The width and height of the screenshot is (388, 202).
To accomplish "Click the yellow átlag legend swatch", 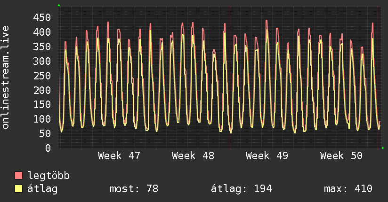I will 18,189.
